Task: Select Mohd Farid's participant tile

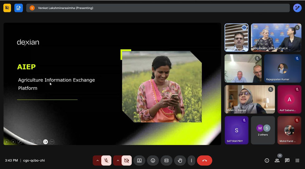Action: [x=289, y=130]
